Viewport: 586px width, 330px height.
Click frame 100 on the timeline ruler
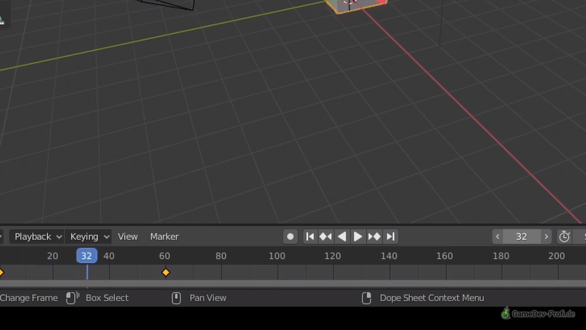coord(277,256)
